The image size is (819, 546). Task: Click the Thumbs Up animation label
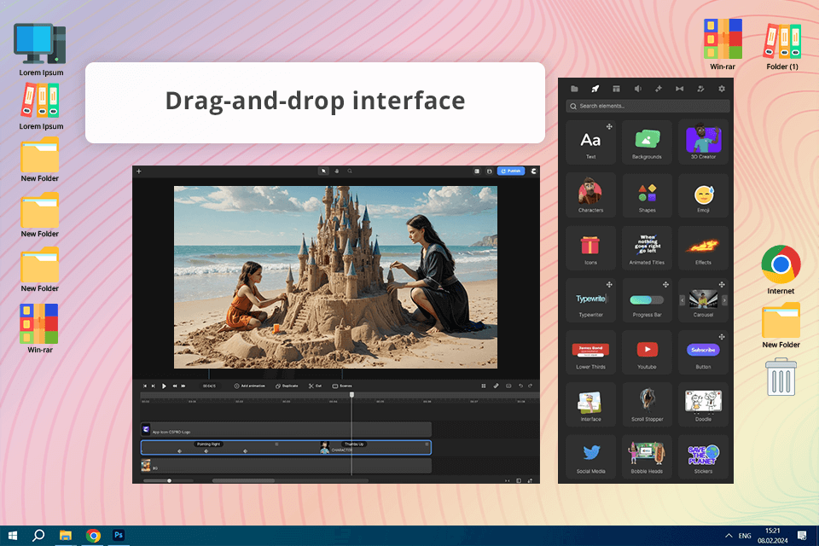(x=354, y=444)
